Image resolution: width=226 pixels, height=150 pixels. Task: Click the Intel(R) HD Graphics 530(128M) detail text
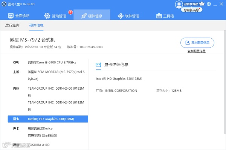(119, 79)
